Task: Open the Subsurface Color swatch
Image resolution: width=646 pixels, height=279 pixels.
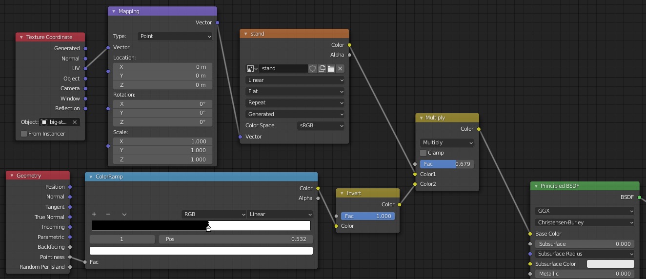Action: tap(610, 264)
